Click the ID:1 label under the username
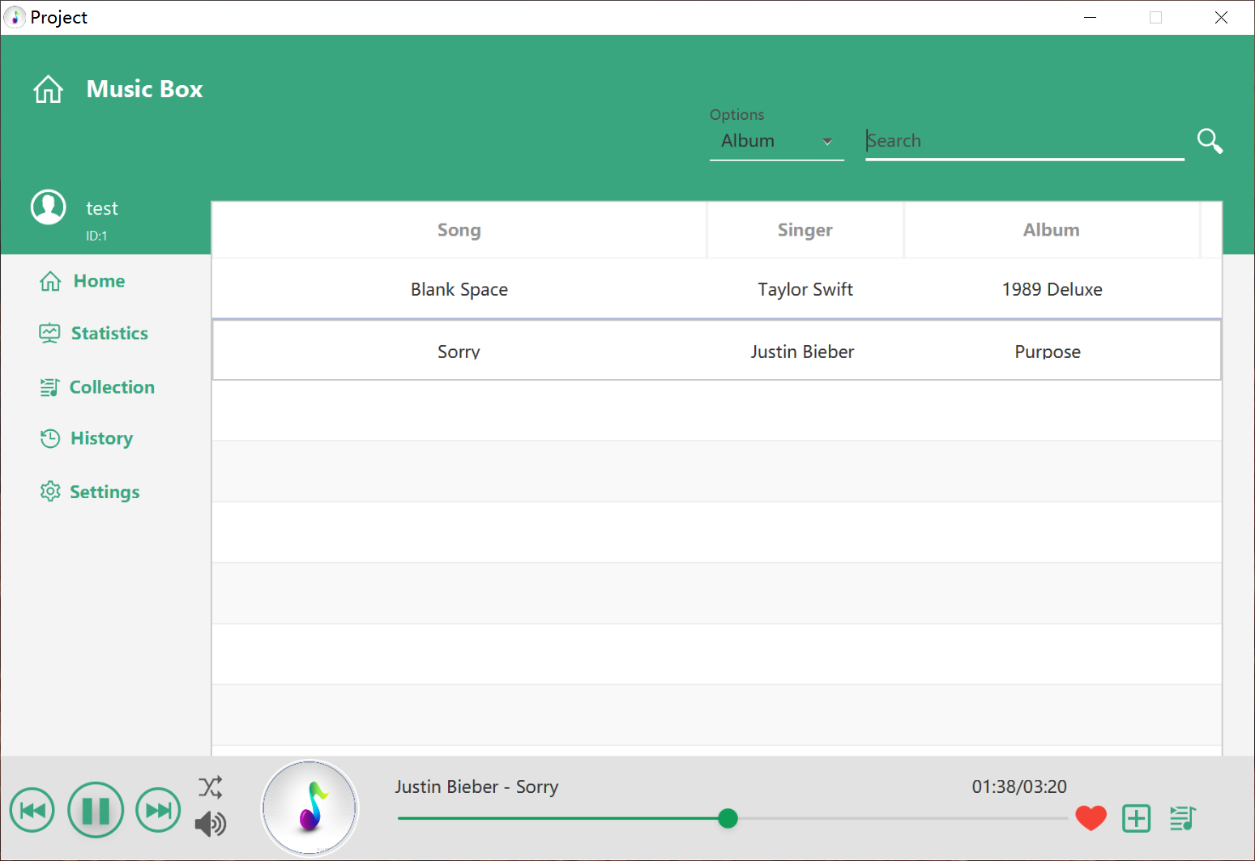Viewport: 1255px width, 861px height. point(96,236)
